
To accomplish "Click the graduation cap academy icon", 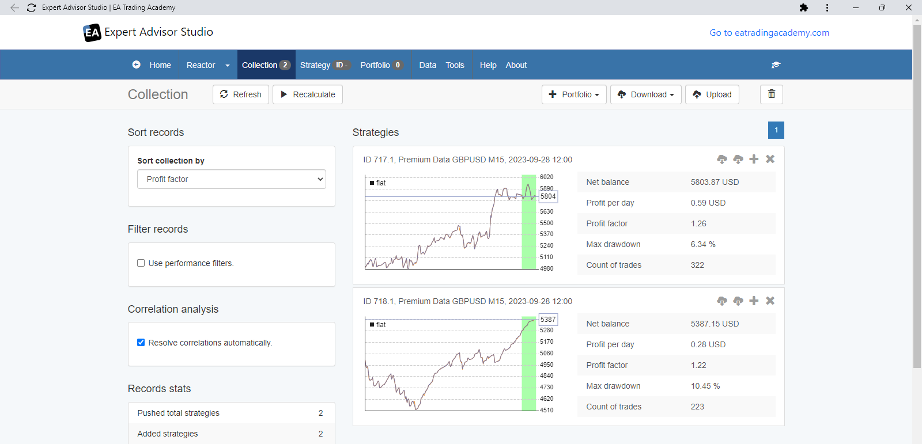I will (776, 65).
